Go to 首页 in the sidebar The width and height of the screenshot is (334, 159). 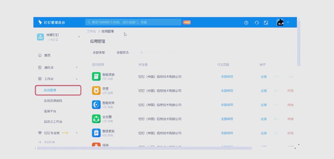(x=47, y=55)
